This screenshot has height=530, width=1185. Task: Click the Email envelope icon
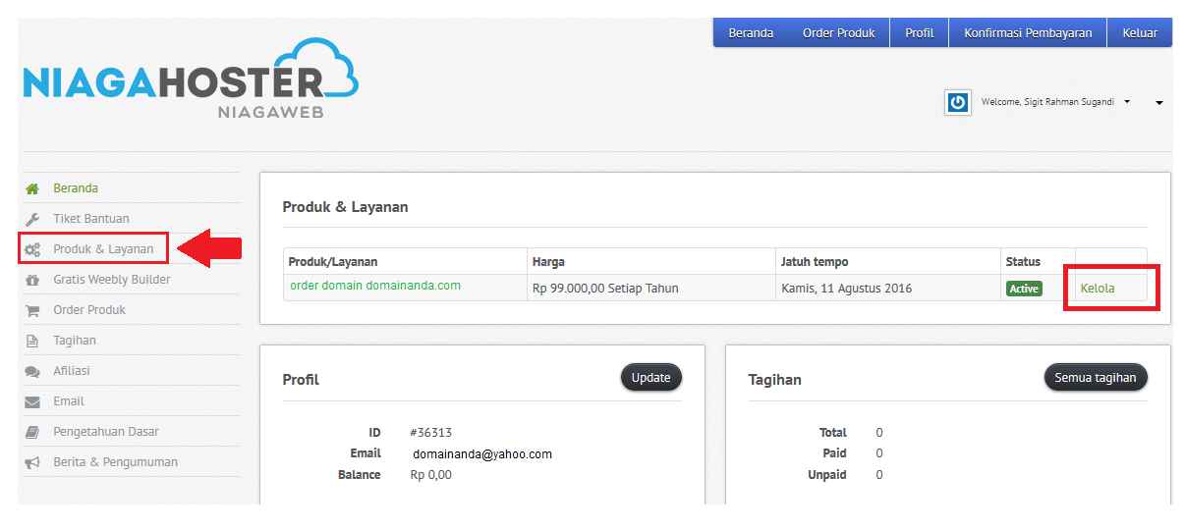32,401
